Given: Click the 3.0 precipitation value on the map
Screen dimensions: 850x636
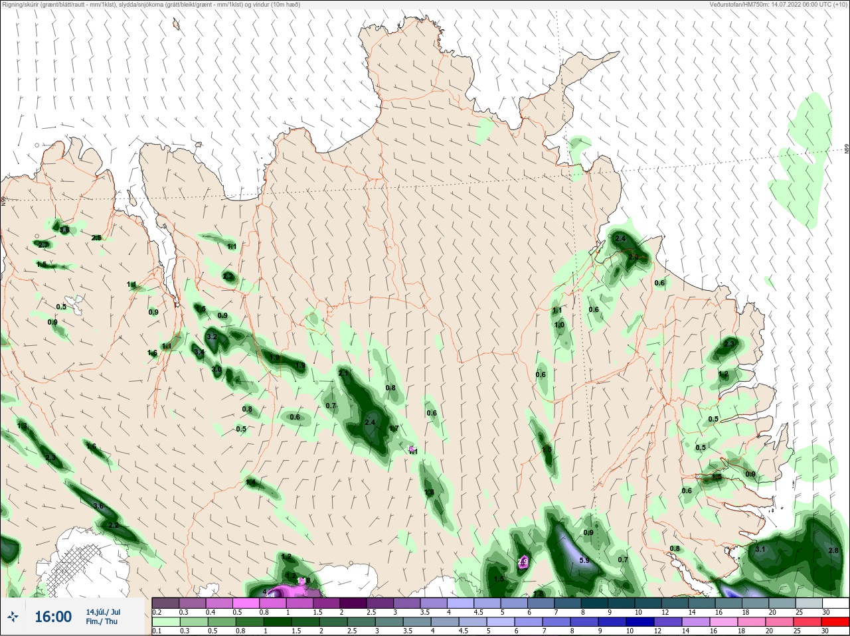Looking at the screenshot, I should coord(216,369).
